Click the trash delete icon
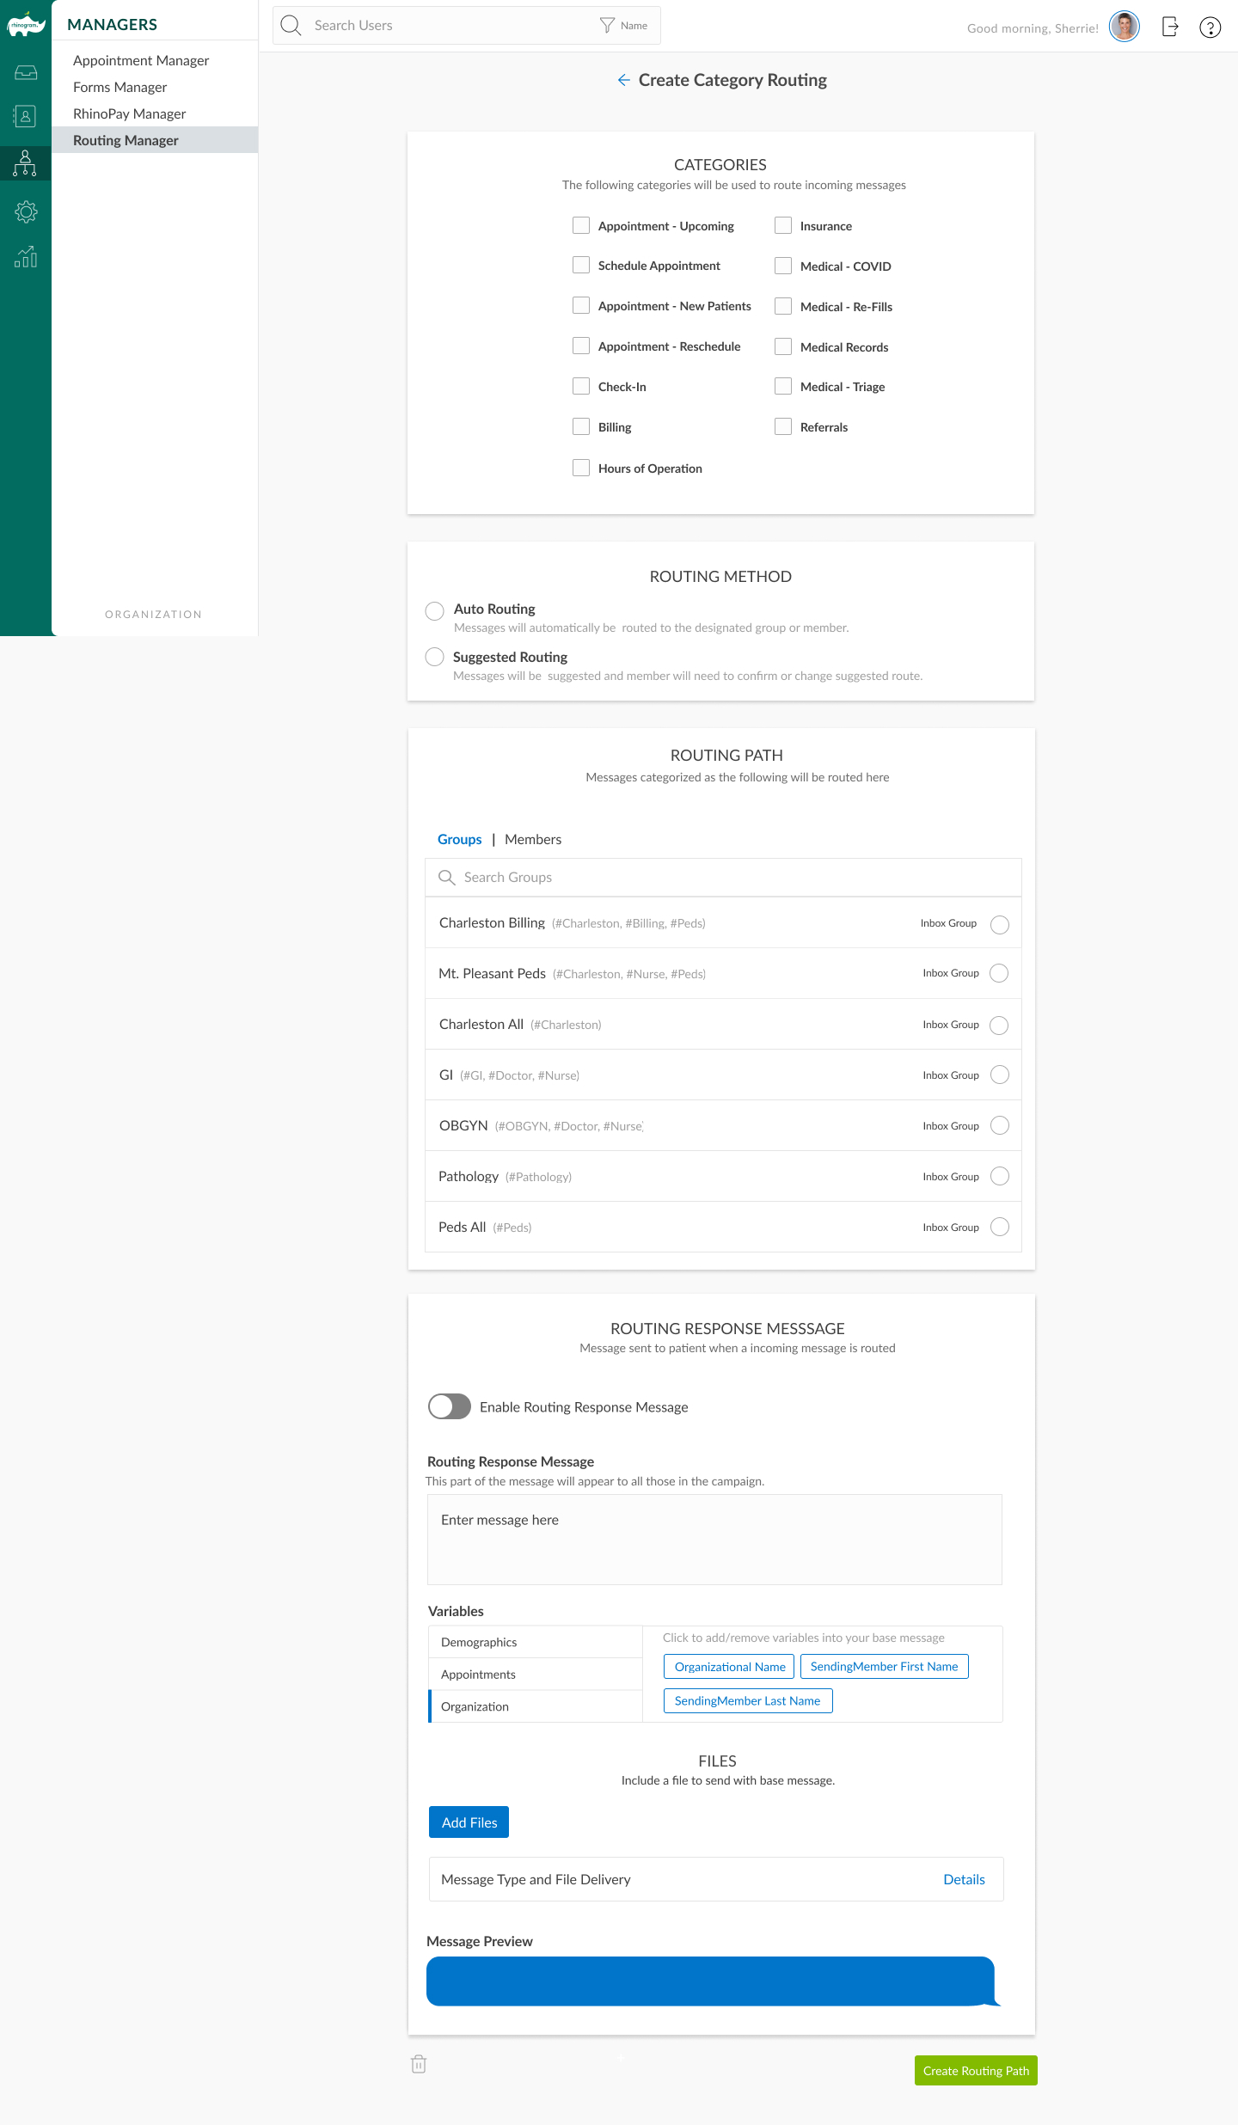Screen dimensions: 1238x2125 pos(419,2064)
